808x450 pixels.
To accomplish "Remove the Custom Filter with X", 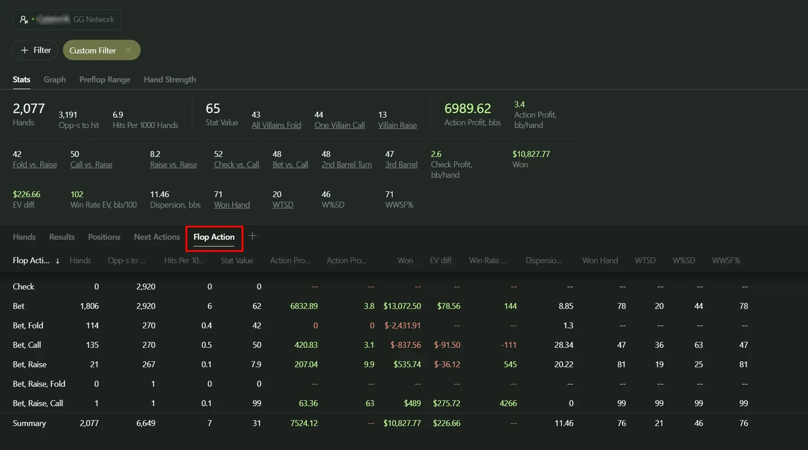I will tap(128, 50).
